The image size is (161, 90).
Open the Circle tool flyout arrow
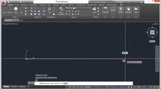[x=16, y=14]
